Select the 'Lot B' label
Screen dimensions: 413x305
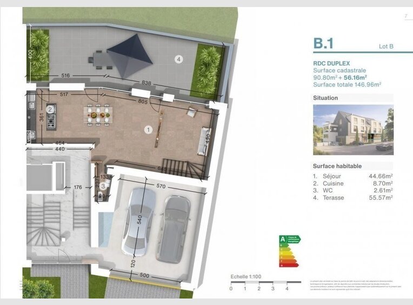pos(386,47)
